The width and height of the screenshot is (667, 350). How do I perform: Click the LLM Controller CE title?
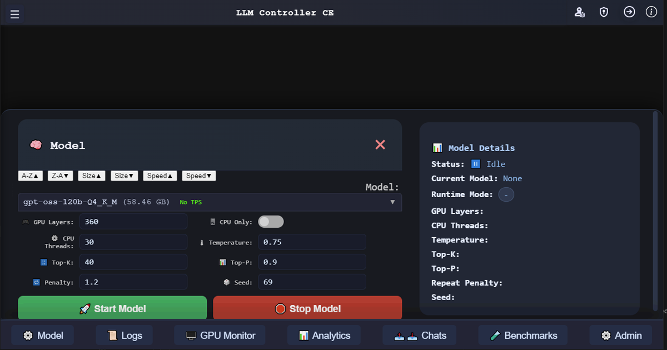click(x=285, y=12)
